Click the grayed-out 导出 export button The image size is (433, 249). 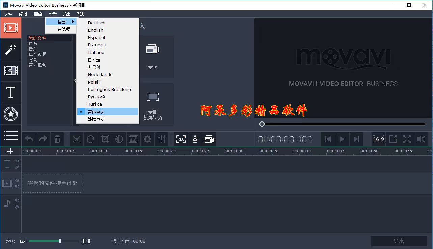pyautogui.click(x=399, y=241)
